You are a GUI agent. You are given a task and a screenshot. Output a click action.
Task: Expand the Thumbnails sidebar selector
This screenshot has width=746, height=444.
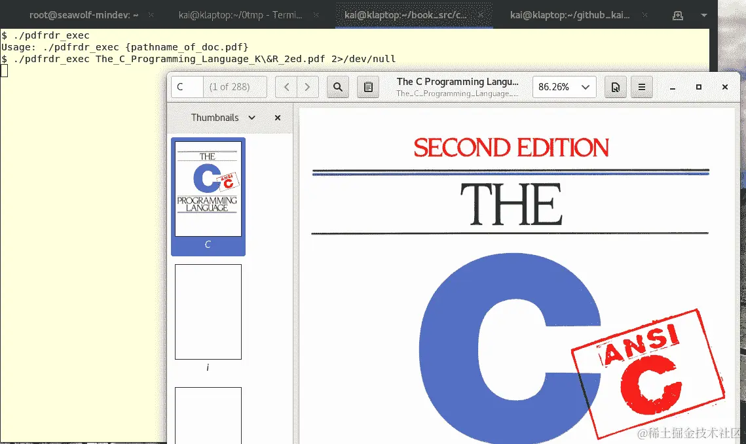[x=223, y=118]
